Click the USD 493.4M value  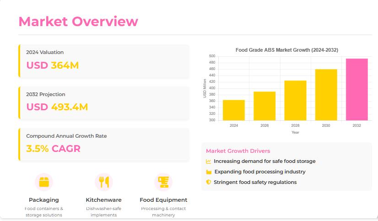(x=57, y=107)
